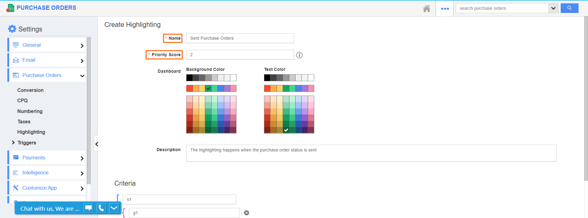
Task: Select the Taxes settings link
Action: coord(24,122)
